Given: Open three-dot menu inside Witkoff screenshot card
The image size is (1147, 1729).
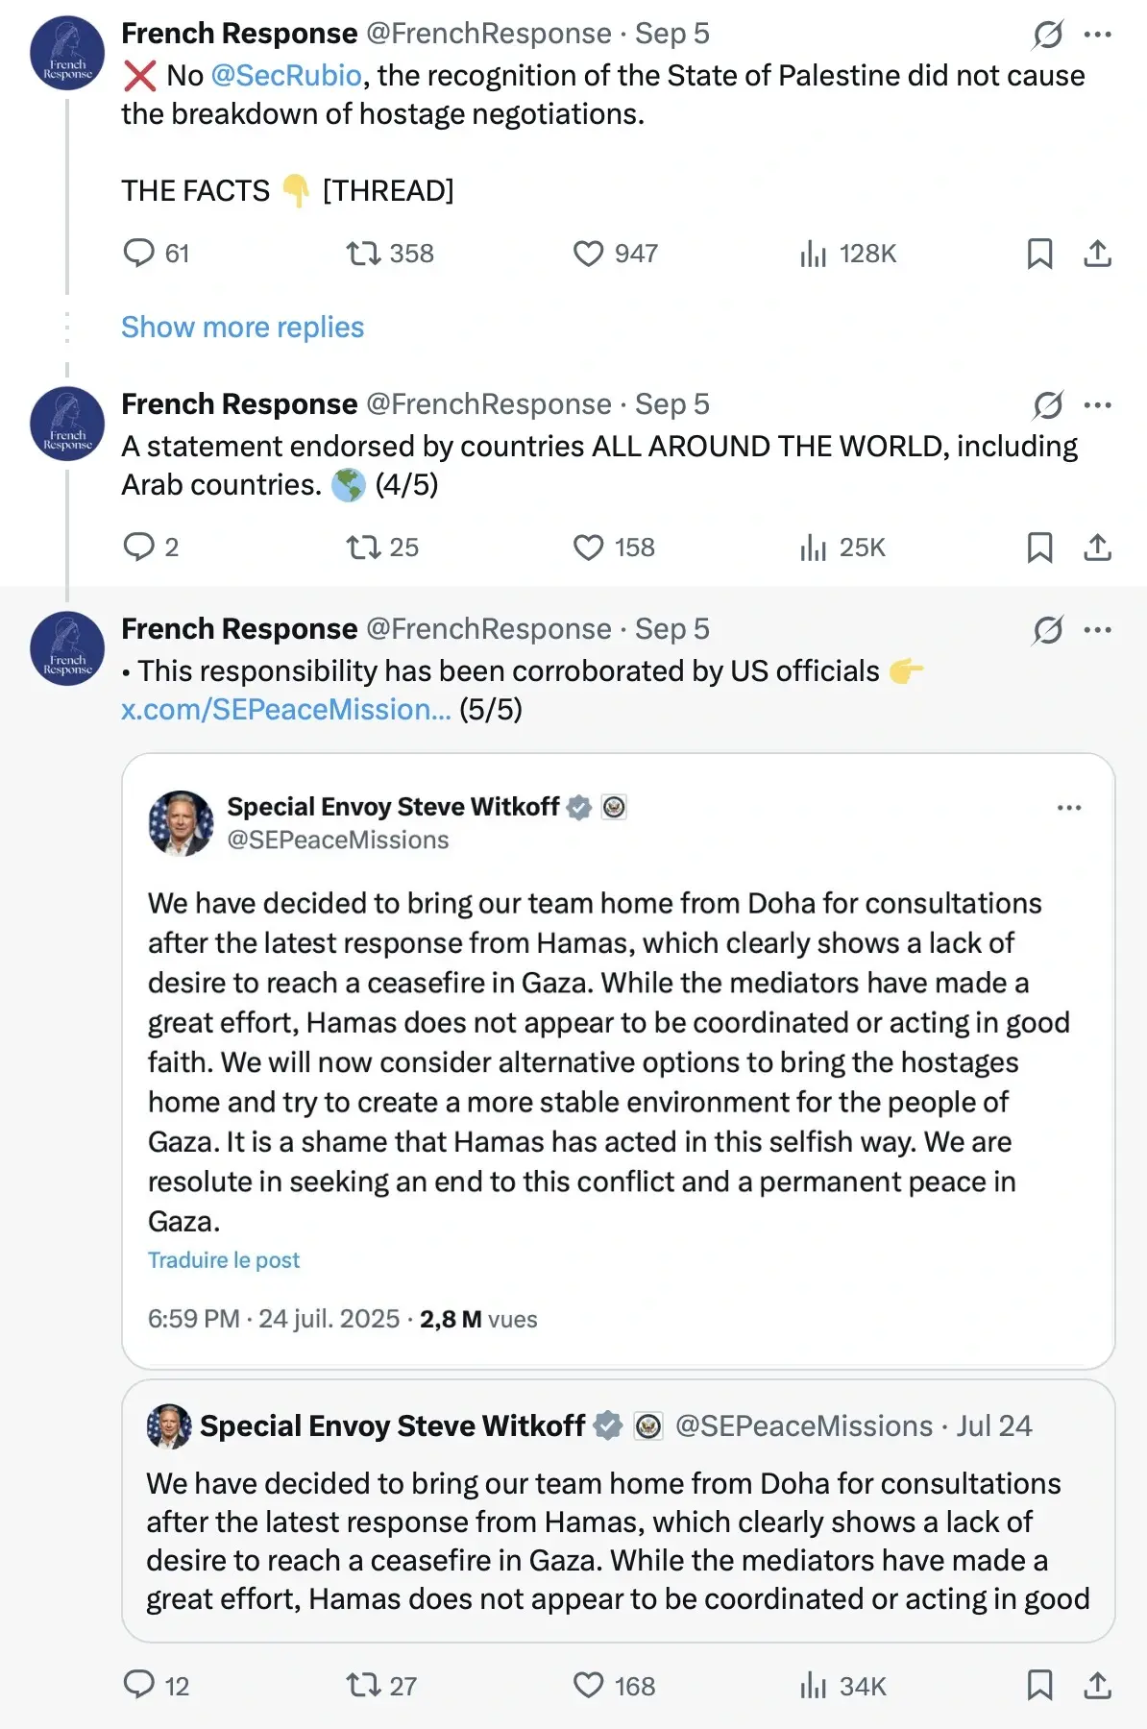Looking at the screenshot, I should [1068, 808].
